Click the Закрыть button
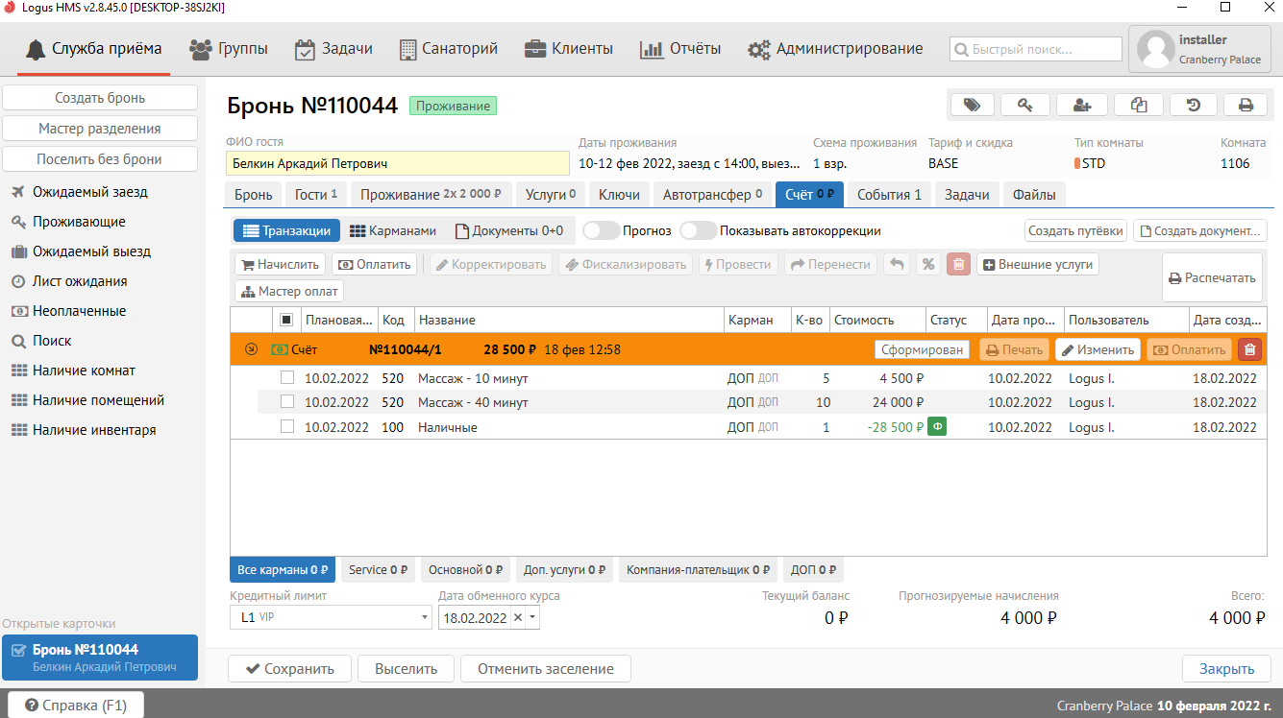Image resolution: width=1283 pixels, height=718 pixels. click(x=1226, y=669)
